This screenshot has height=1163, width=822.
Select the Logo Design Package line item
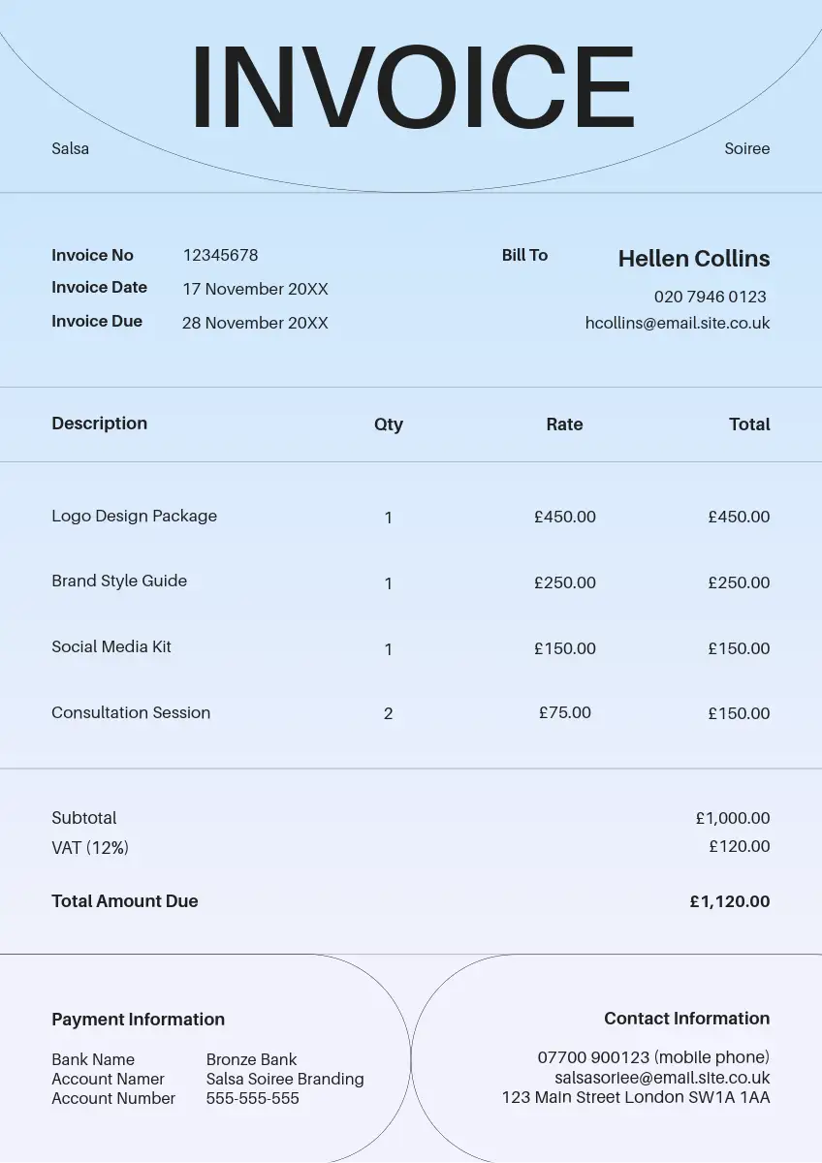coord(134,516)
